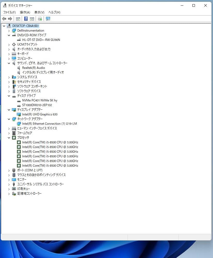Image resolution: width=213 pixels, height=258 pixels.
Task: Select Intel(R) Ethernet Connection (7) I219-LM
Action: pos(49,123)
